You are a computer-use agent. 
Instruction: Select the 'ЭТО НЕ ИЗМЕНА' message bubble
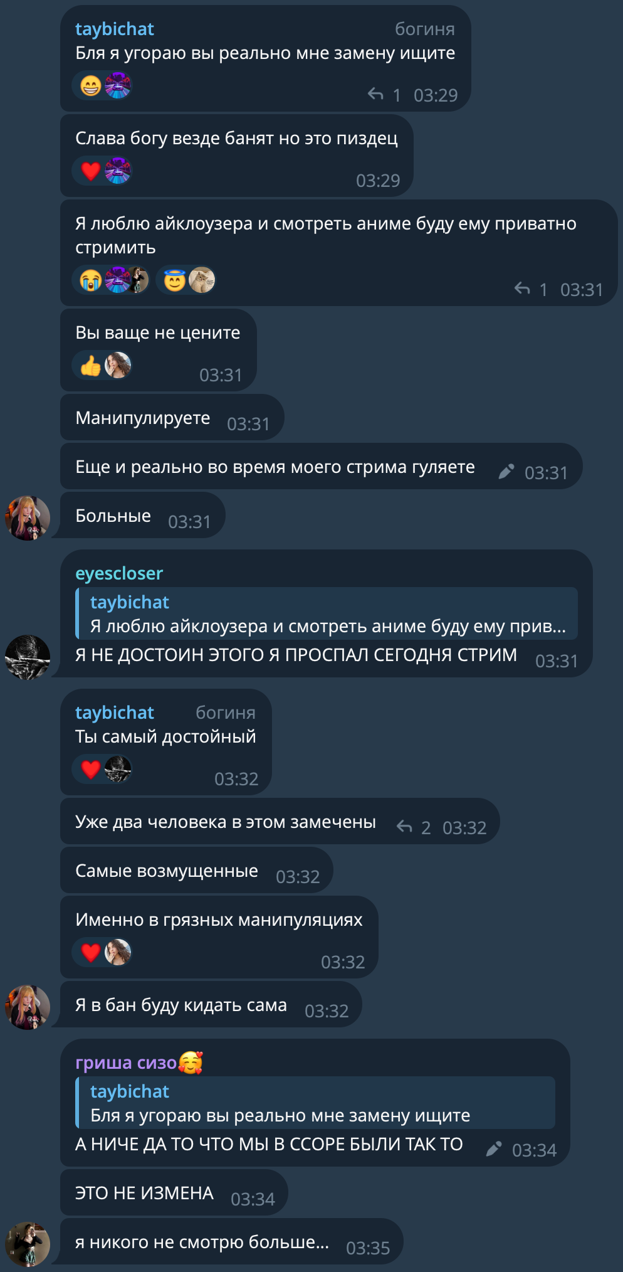(174, 1192)
